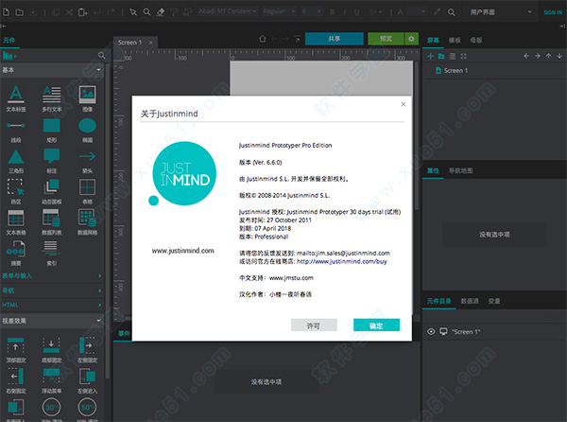This screenshot has height=422, width=567.
Task: Select the 线段 line widget
Action: pos(16,131)
